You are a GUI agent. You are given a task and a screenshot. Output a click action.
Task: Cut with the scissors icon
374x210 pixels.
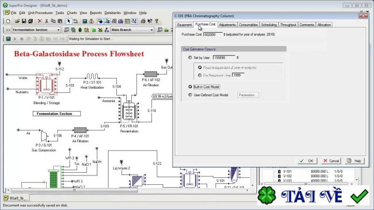point(46,21)
